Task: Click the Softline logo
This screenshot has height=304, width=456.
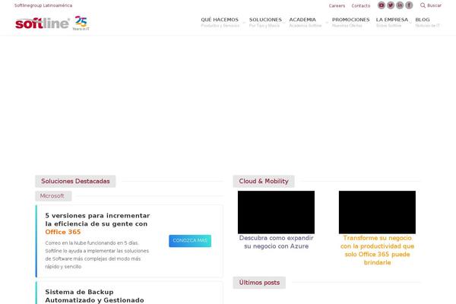Action: pos(43,24)
